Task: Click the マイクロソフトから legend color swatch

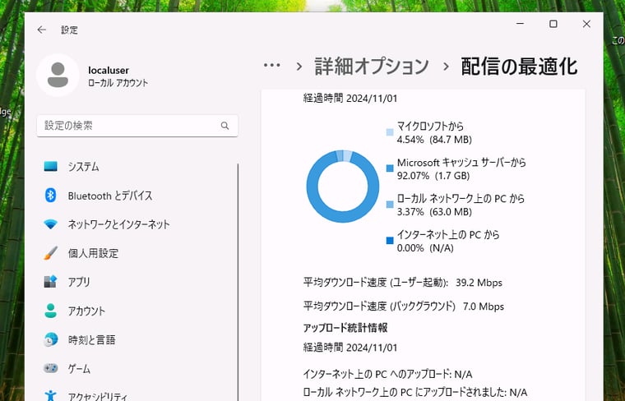Action: click(x=390, y=132)
